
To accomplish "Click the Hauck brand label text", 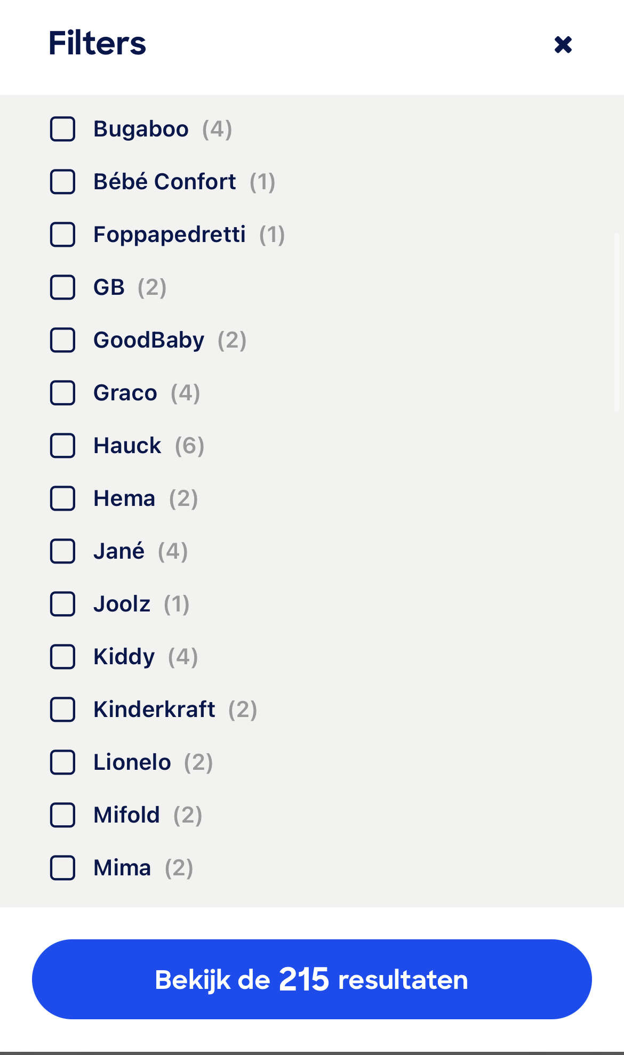I will click(x=127, y=446).
